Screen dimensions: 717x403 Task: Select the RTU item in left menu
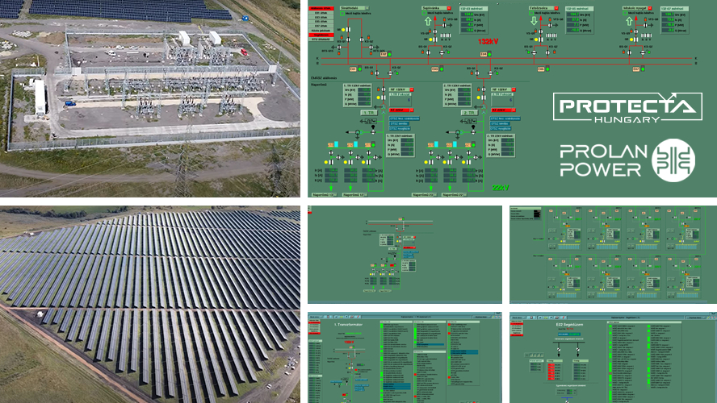[321, 39]
